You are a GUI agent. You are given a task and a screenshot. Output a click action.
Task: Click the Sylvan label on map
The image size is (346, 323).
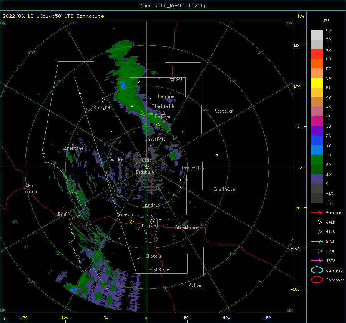coord(147,113)
